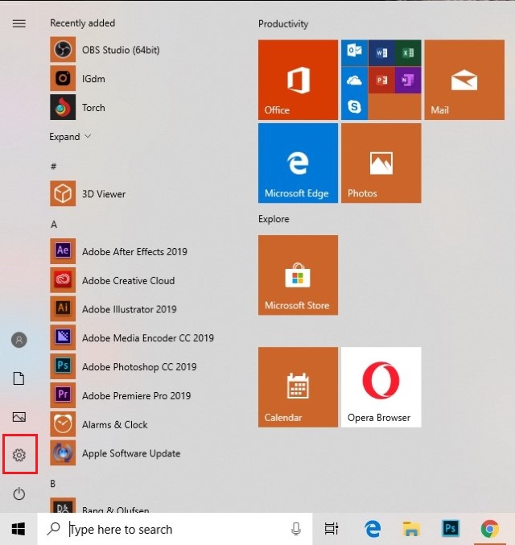Open Photoshop from the taskbar

451,528
